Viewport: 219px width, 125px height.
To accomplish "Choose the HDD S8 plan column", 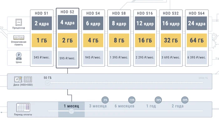I will (119, 13).
